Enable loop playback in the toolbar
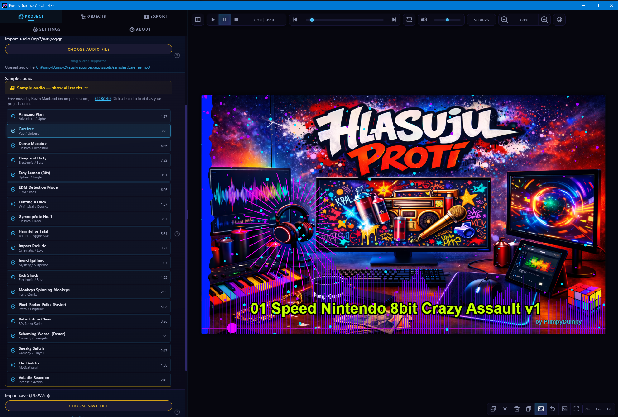The image size is (618, 417). (409, 20)
